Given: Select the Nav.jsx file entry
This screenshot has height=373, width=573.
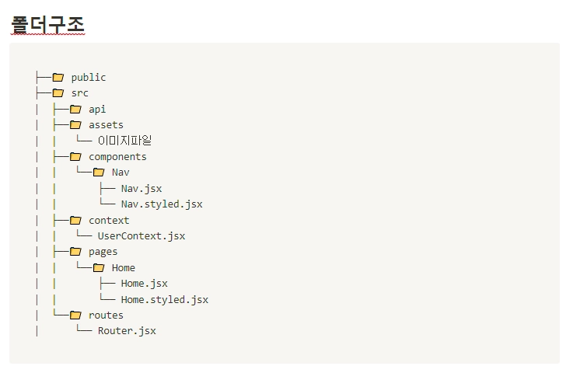Looking at the screenshot, I should click(141, 188).
